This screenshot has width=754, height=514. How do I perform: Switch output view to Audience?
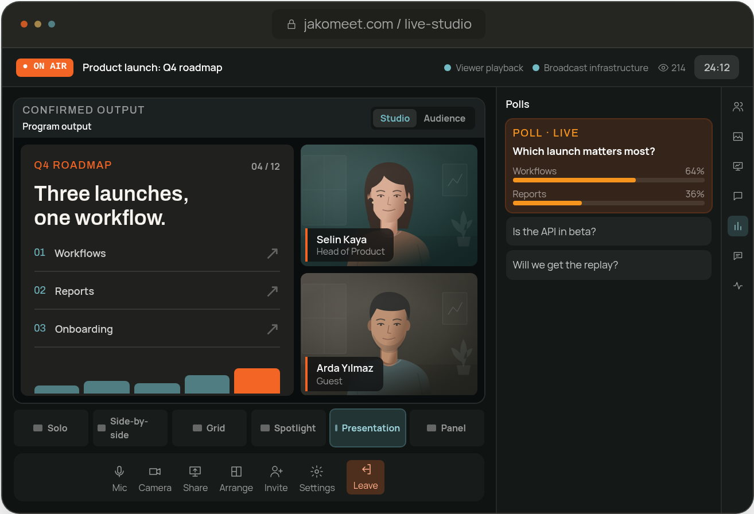tap(444, 118)
